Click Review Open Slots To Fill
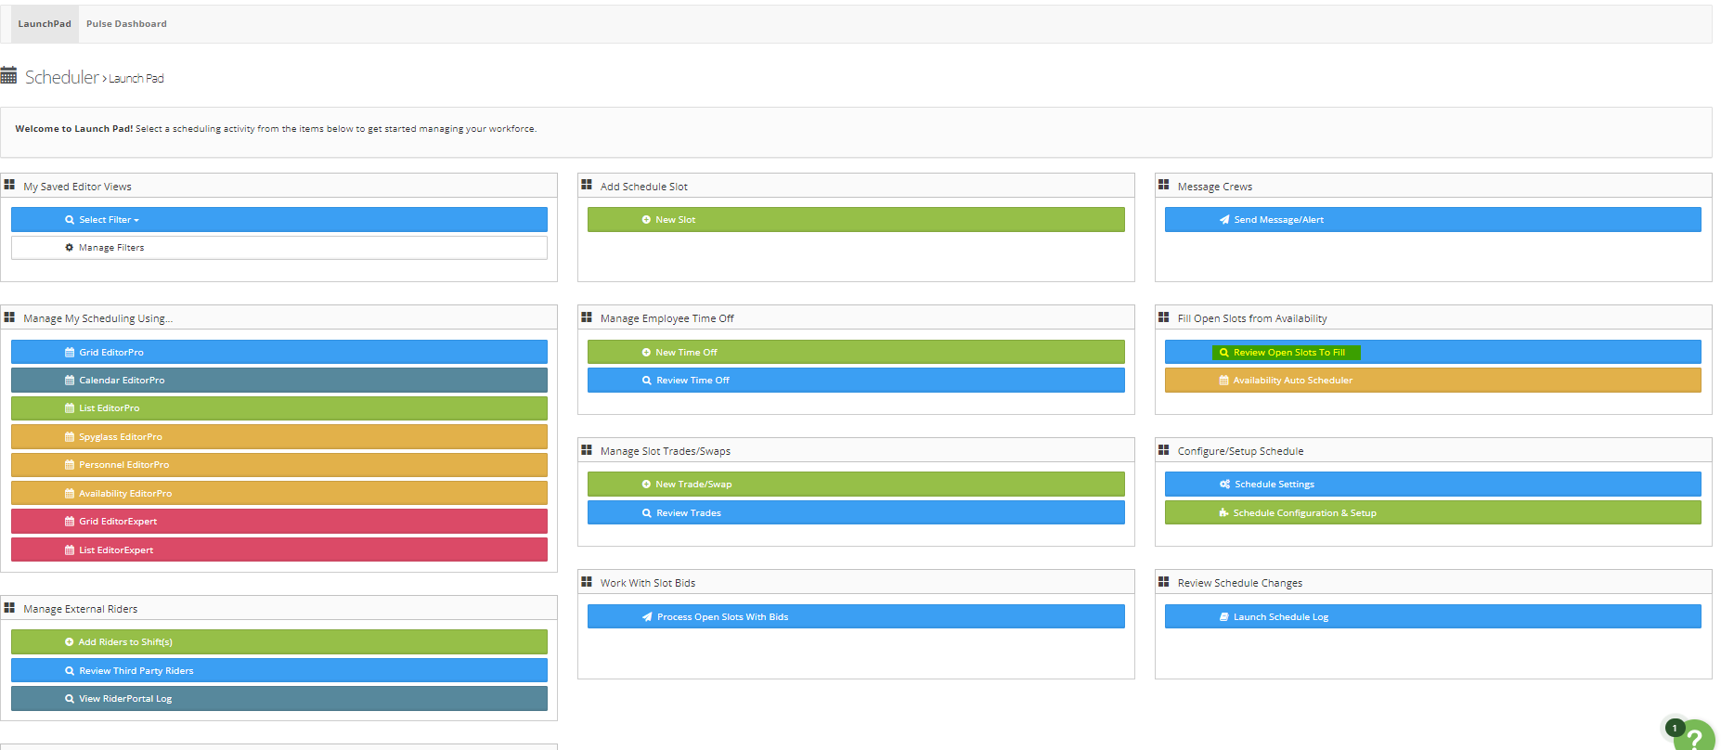 pos(1287,353)
